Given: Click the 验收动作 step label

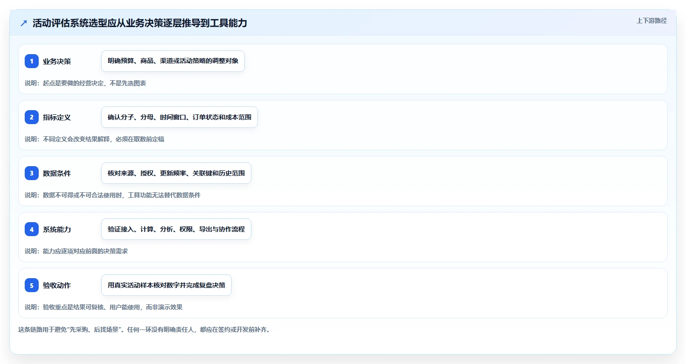Looking at the screenshot, I should pos(57,285).
